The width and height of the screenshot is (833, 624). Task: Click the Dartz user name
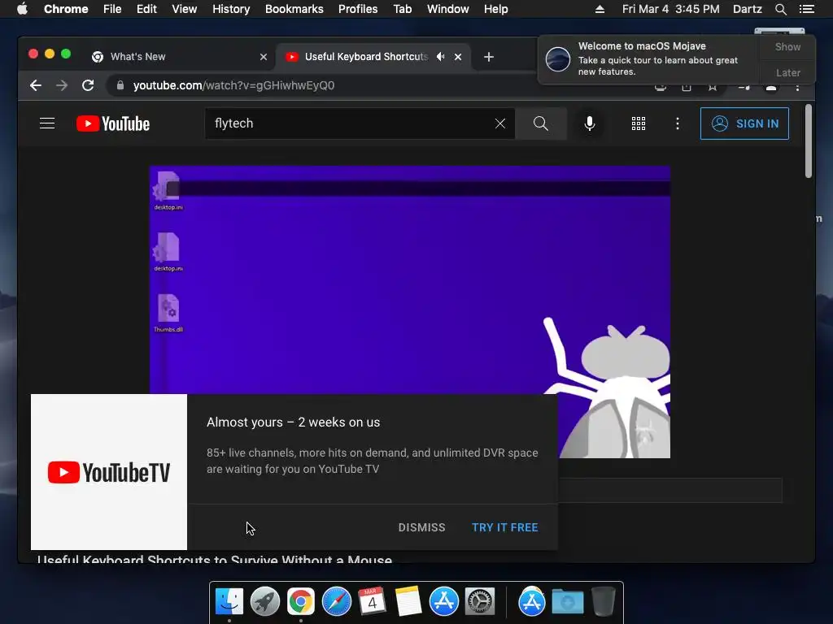pyautogui.click(x=747, y=9)
